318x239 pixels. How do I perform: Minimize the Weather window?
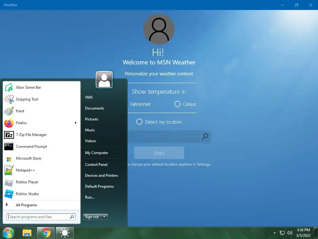coord(282,5)
